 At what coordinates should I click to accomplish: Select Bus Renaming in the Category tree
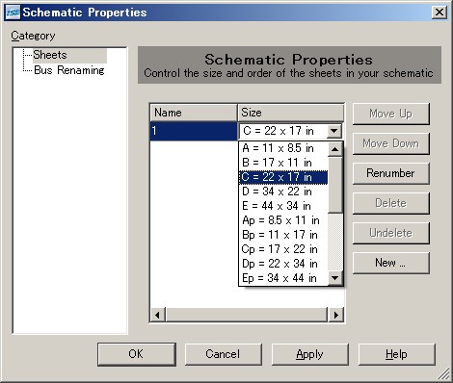click(x=69, y=70)
